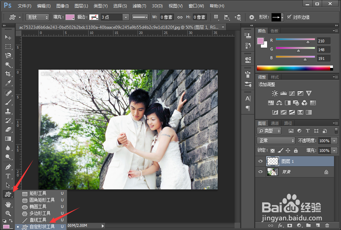Select the Eraser tool
341x230 pixels.
(x=8, y=130)
